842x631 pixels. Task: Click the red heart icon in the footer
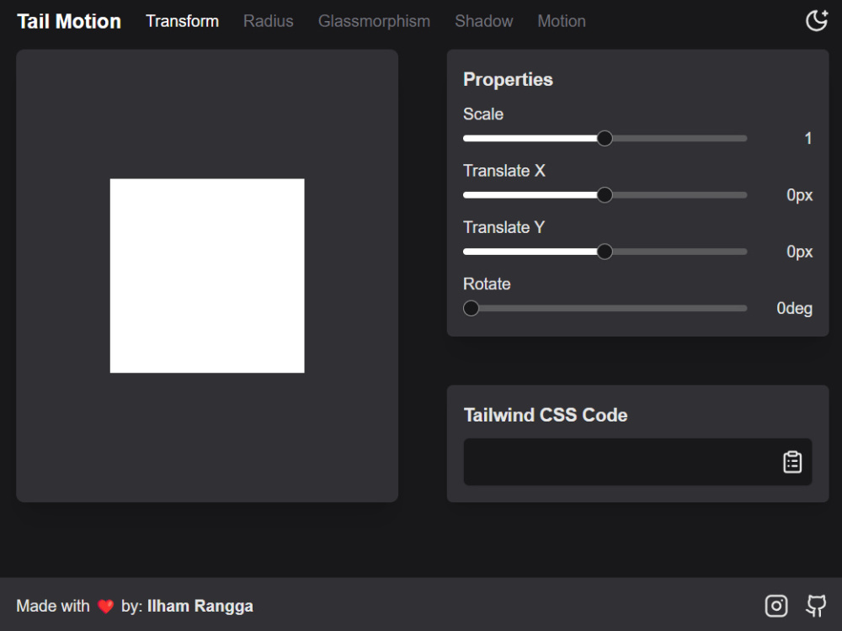tap(106, 607)
